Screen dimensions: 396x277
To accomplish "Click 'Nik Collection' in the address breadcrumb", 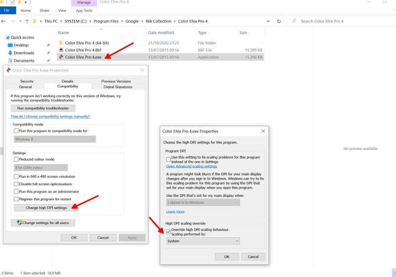I will 158,21.
